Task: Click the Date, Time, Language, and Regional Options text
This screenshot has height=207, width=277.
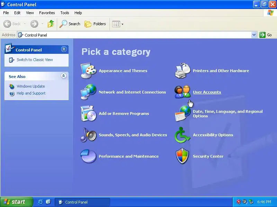Action: click(228, 114)
